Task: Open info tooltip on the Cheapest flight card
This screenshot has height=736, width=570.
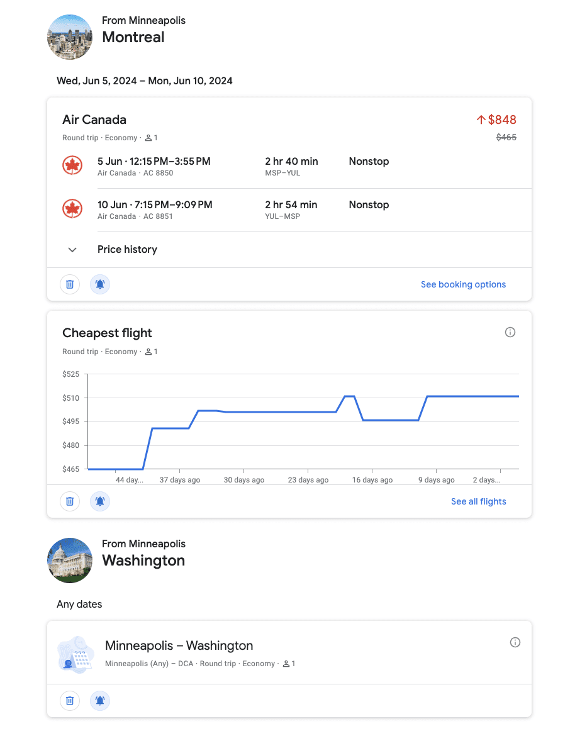Action: click(510, 332)
